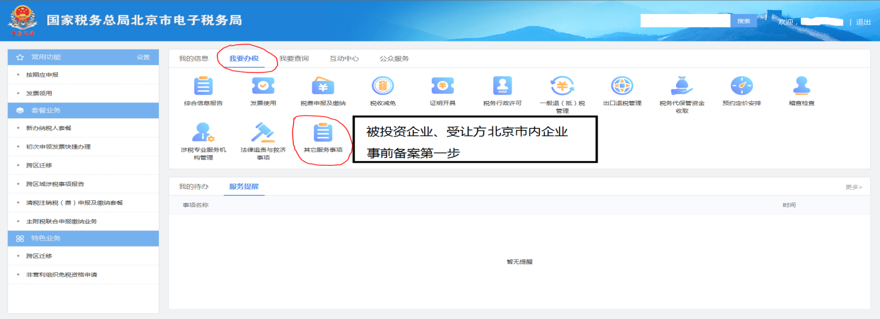Open the 税收减免 icon

pos(383,86)
